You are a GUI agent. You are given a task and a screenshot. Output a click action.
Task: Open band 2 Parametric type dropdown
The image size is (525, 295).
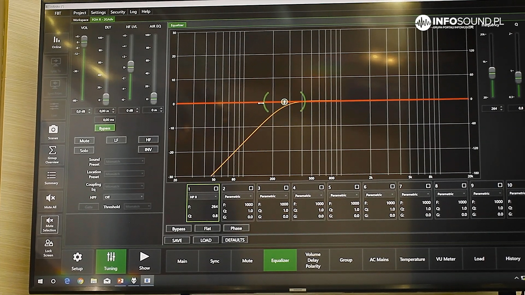tap(238, 196)
